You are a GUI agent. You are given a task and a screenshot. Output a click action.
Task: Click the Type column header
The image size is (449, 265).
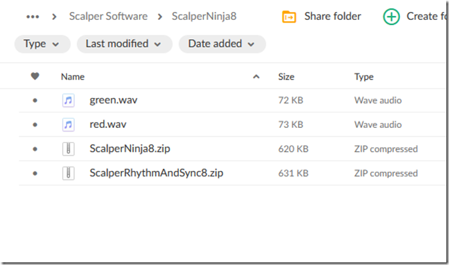(x=364, y=77)
